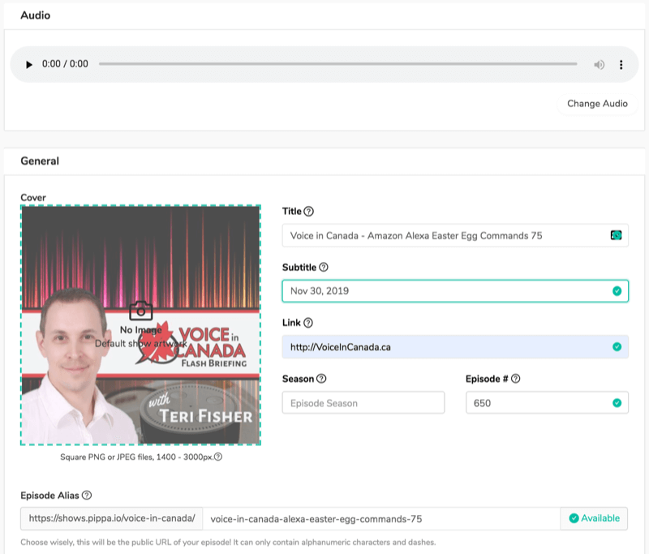The width and height of the screenshot is (649, 554).
Task: Click the Link field green checkmark
Action: pos(617,346)
